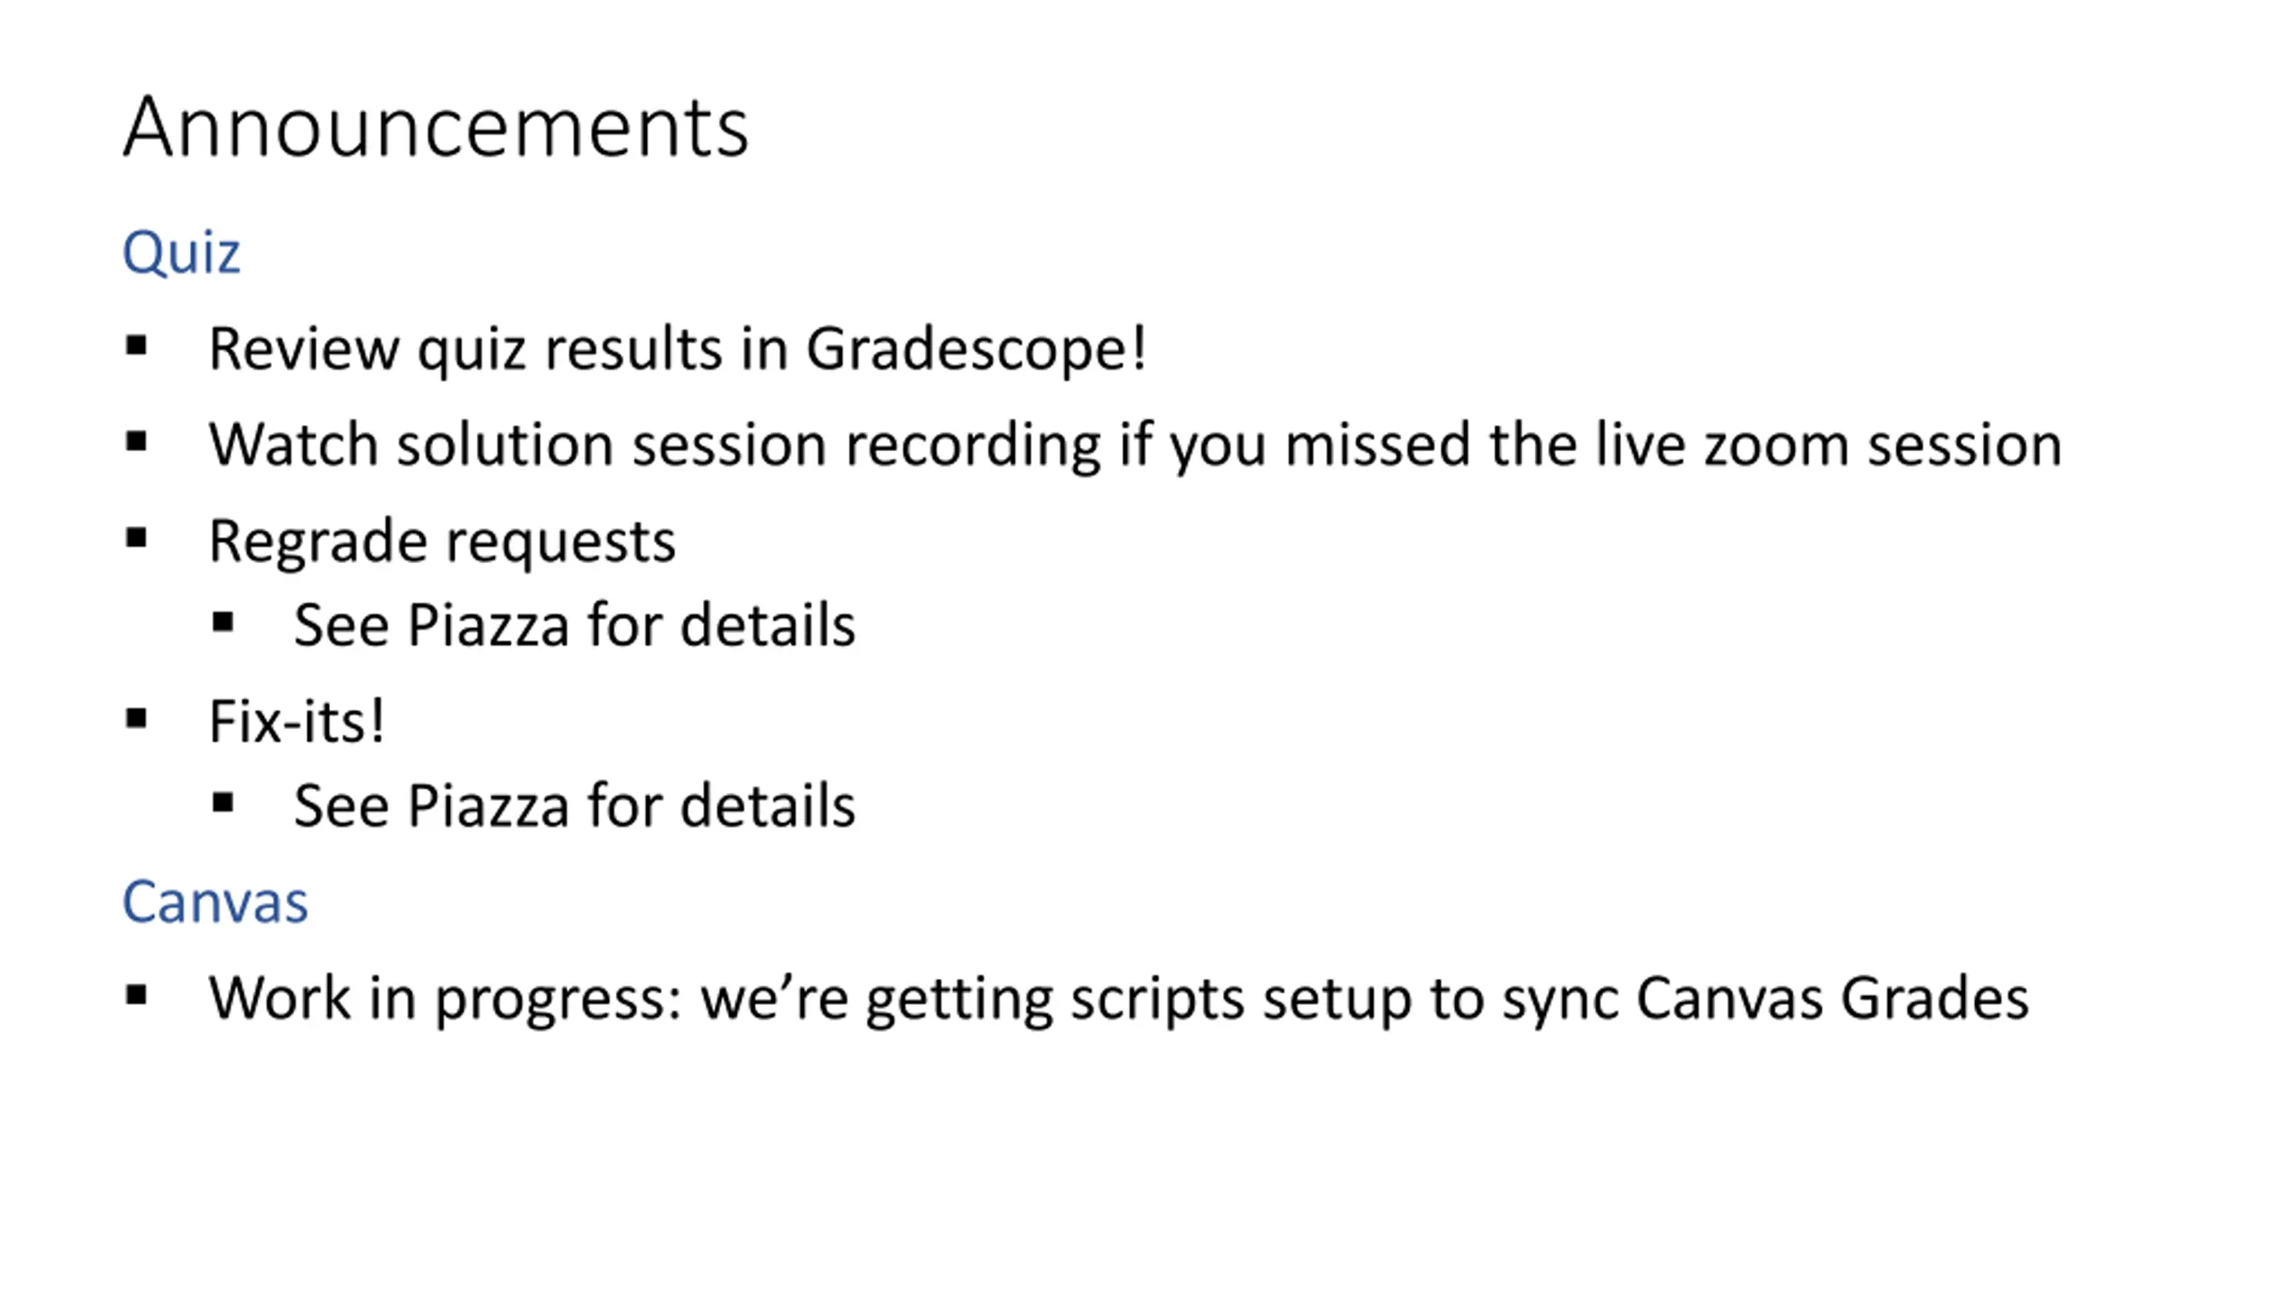
Task: Click the Announcements slide title
Action: pyautogui.click(x=436, y=126)
